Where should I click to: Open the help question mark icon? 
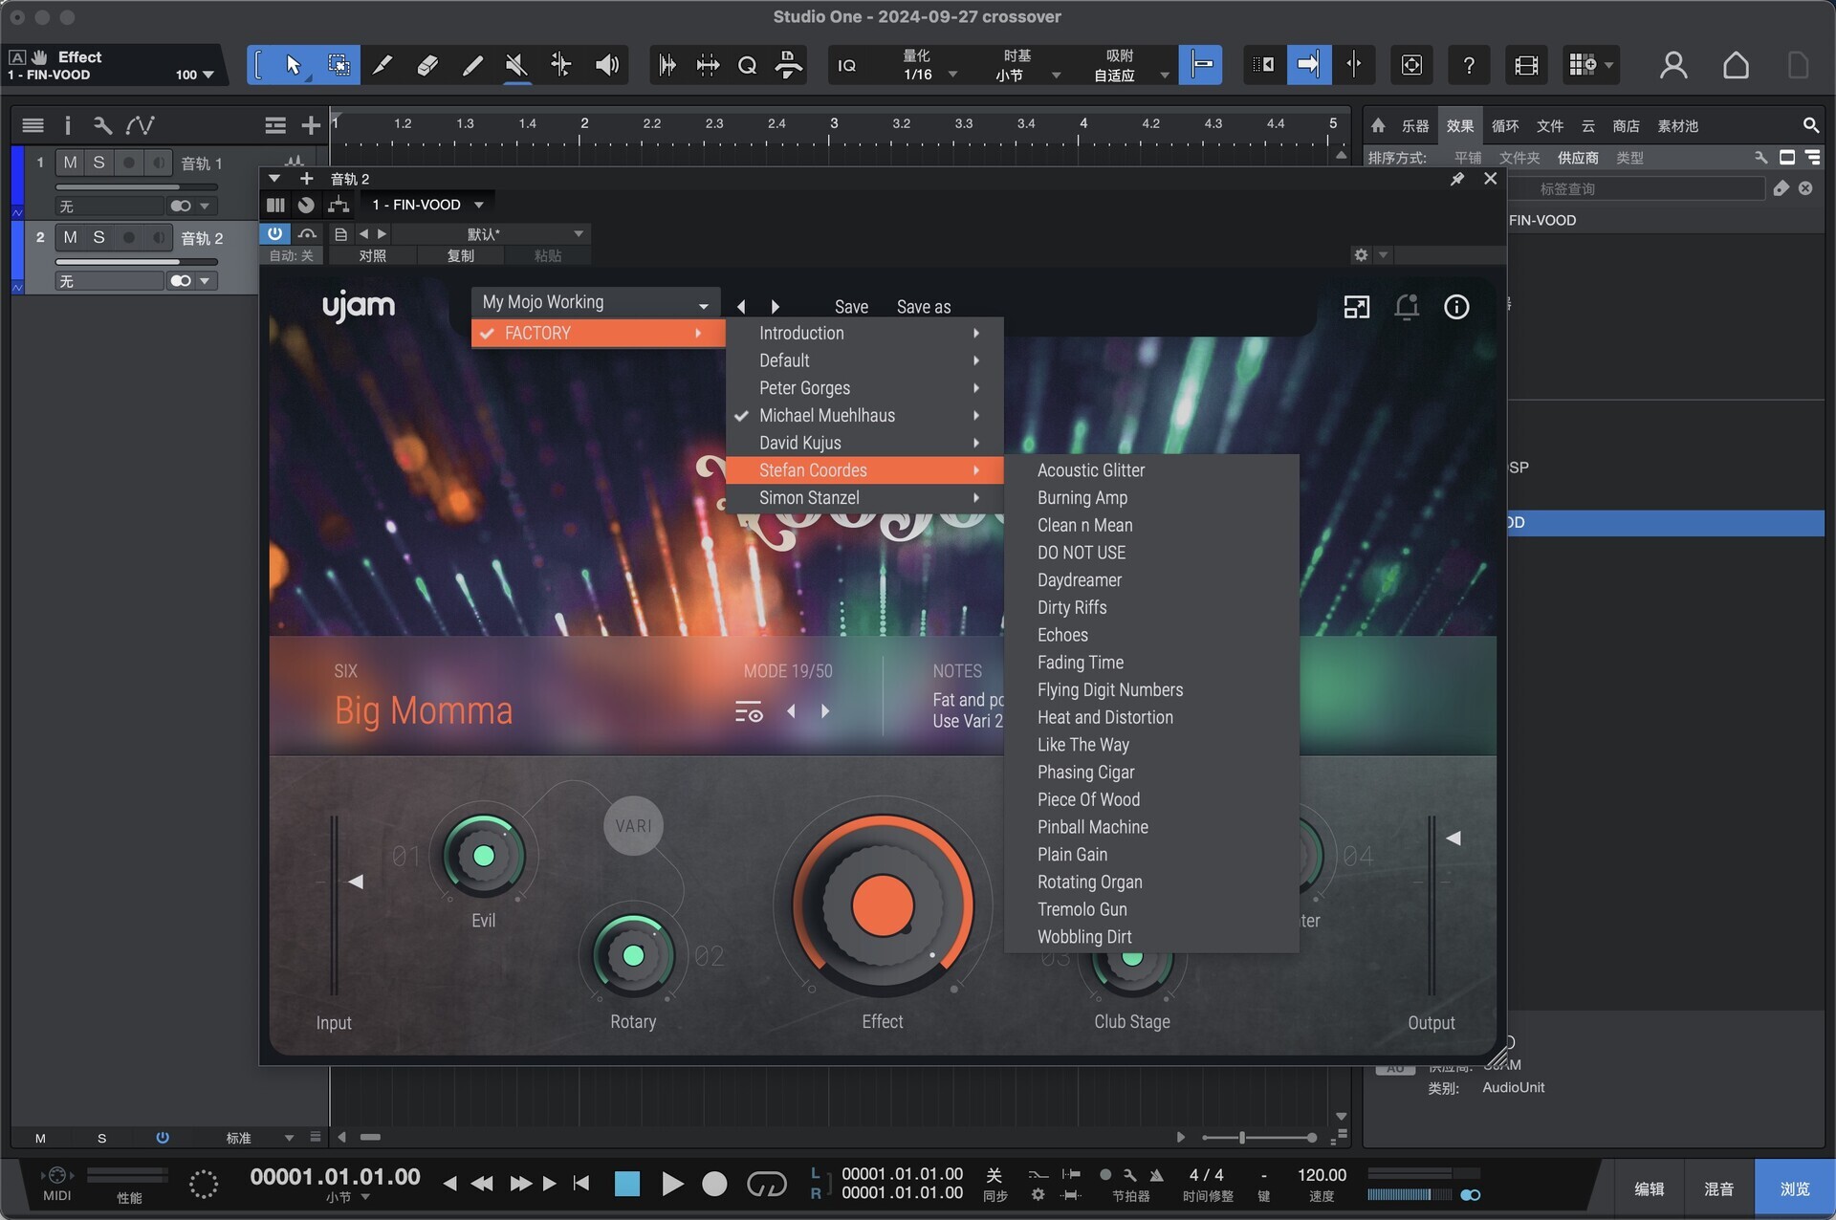click(x=1469, y=65)
